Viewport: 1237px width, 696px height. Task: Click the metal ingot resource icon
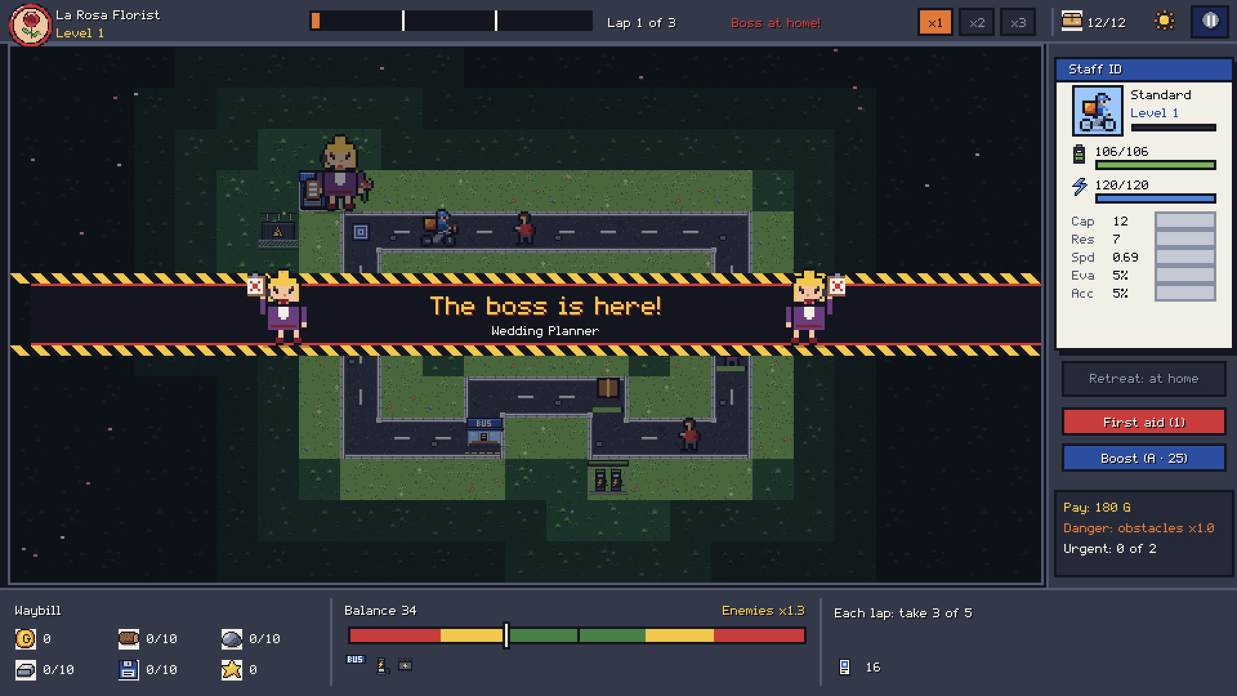click(26, 670)
